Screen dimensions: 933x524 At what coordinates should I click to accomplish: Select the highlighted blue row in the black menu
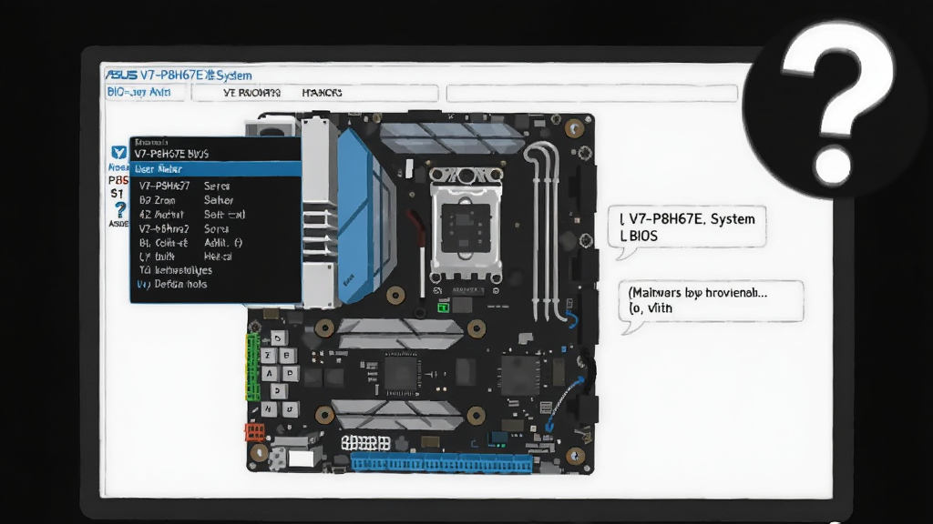216,169
